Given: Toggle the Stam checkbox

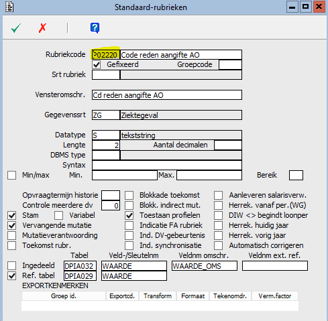Looking at the screenshot, I should 11,216.
